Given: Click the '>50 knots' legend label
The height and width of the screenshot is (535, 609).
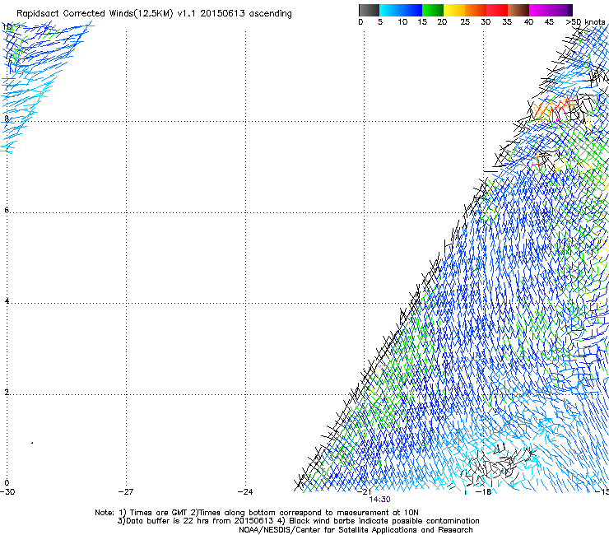Looking at the screenshot, I should [585, 22].
